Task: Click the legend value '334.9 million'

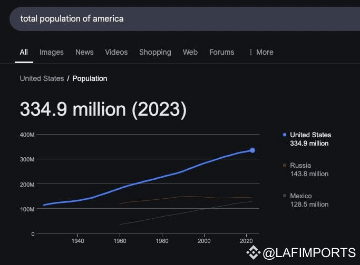Action: [309, 144]
